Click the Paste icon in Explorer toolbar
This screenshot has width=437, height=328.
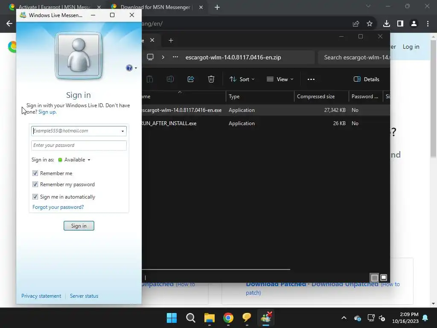coord(150,79)
